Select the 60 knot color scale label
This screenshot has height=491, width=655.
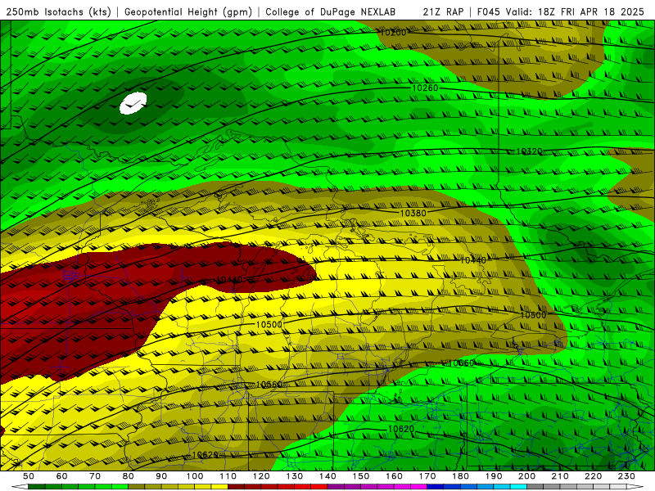pyautogui.click(x=62, y=476)
